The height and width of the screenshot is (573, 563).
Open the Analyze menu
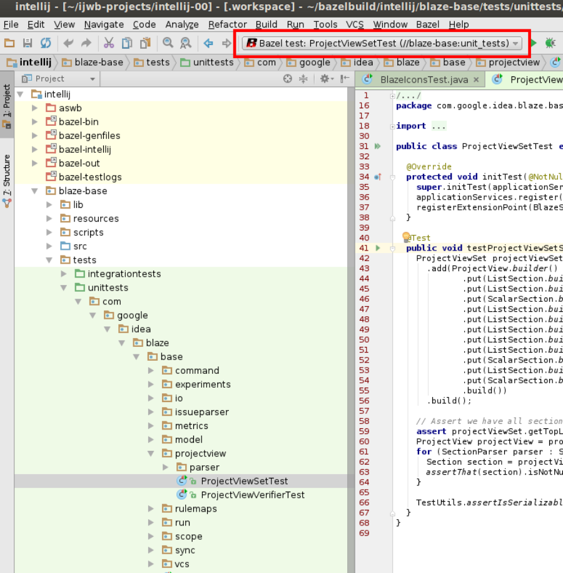(182, 24)
